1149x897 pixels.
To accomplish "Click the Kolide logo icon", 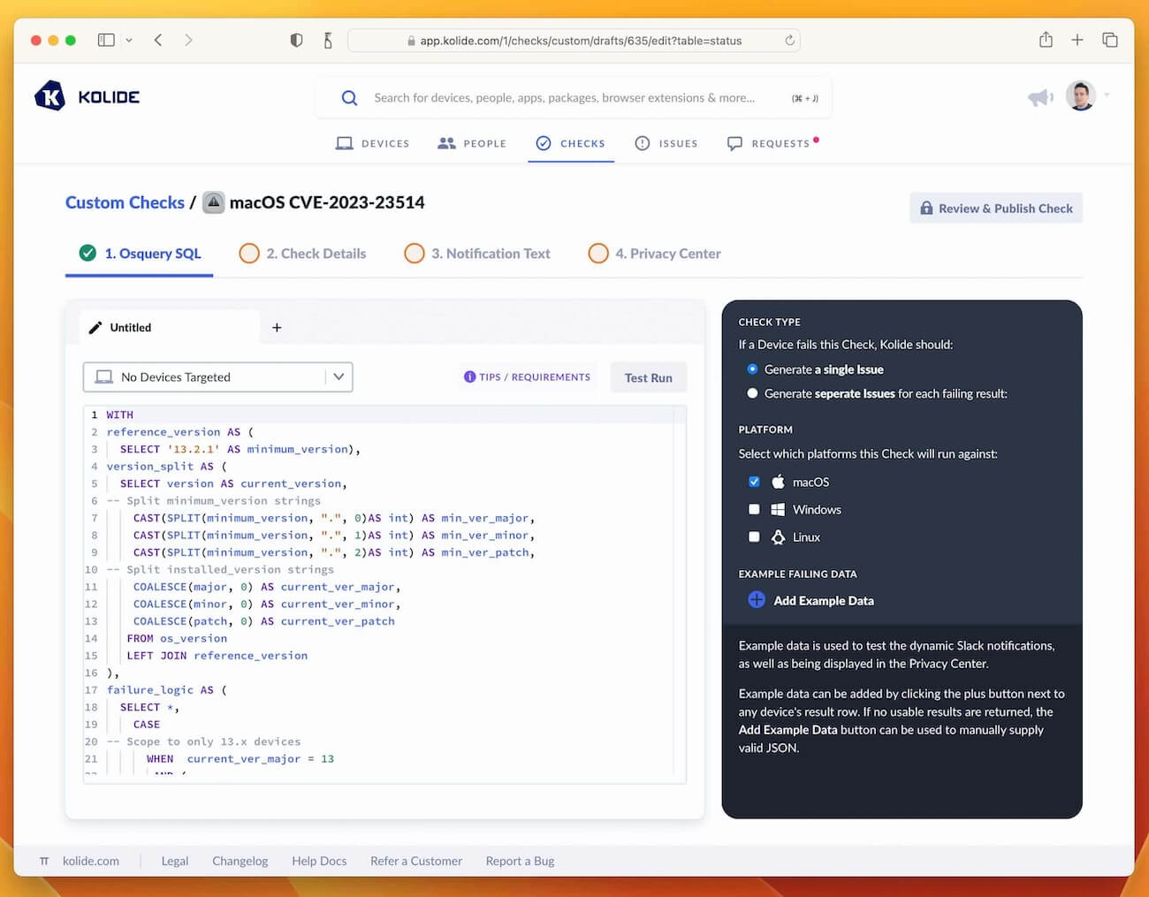I will [49, 95].
